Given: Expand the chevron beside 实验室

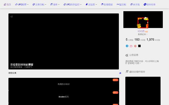Looking at the screenshot, I should pyautogui.click(x=96, y=4).
